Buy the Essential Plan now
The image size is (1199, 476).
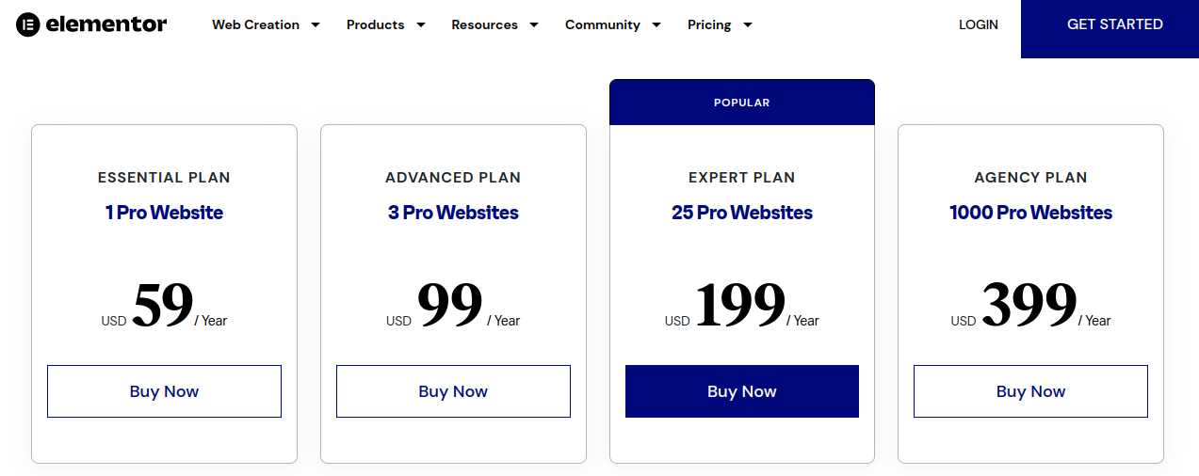click(x=164, y=391)
